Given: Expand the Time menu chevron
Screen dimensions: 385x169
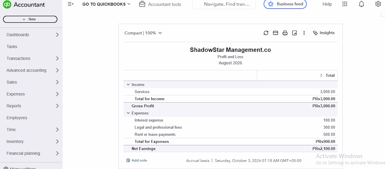Looking at the screenshot, I should pos(57,130).
